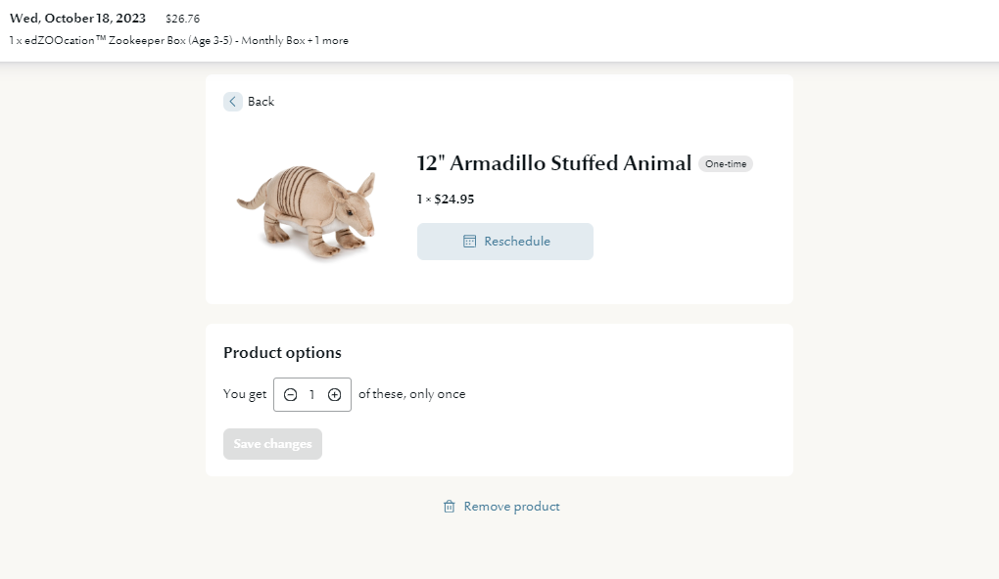Screen dimensions: 999x579
Task: Click the Remove product link text
Action: click(511, 507)
